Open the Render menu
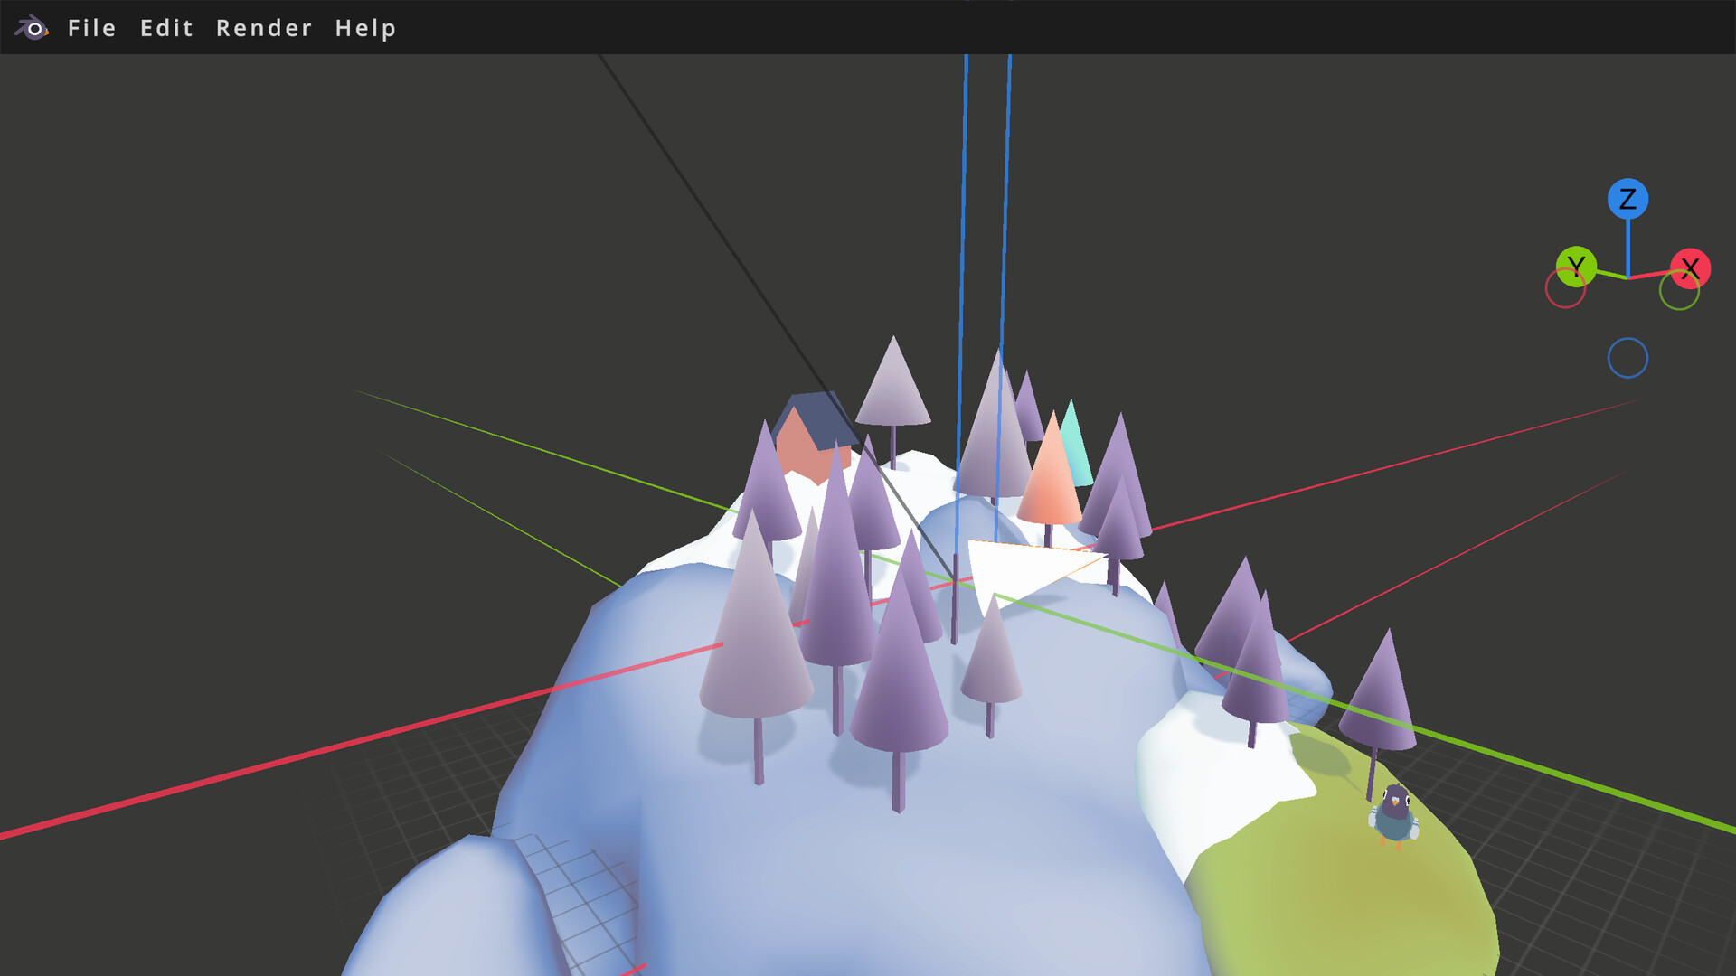The width and height of the screenshot is (1736, 976). (263, 28)
